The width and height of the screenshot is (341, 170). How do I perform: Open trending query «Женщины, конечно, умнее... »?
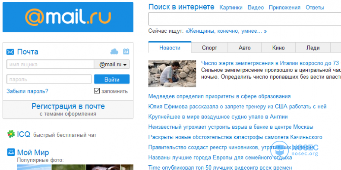point(226,31)
